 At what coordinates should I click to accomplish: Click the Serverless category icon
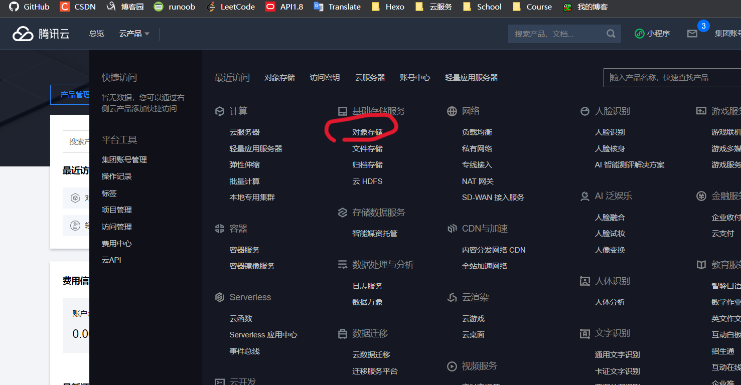219,297
